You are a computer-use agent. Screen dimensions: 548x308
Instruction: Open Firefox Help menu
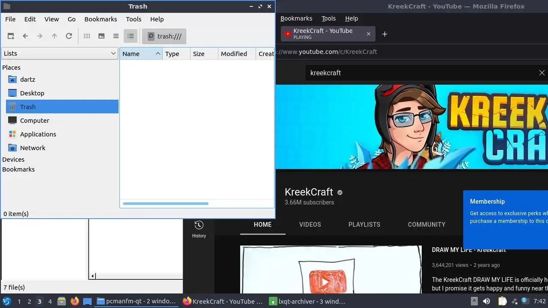351,18
